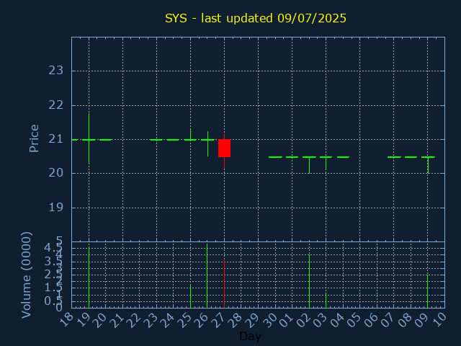Click the chart title "SYS - last updated 09/07/2025"
Viewport: 461px width, 346px height.
(256, 18)
